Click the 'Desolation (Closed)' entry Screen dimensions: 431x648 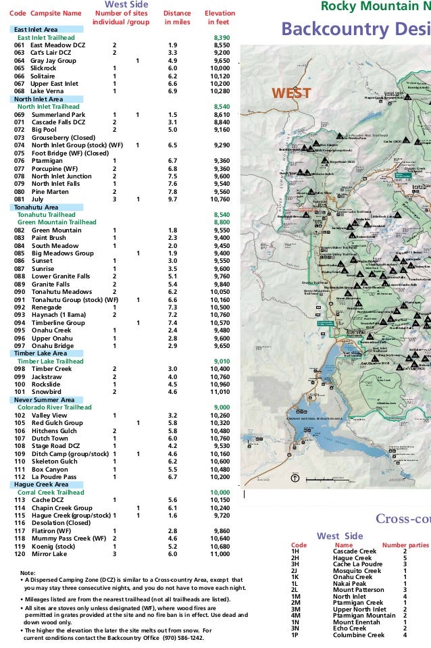click(61, 523)
